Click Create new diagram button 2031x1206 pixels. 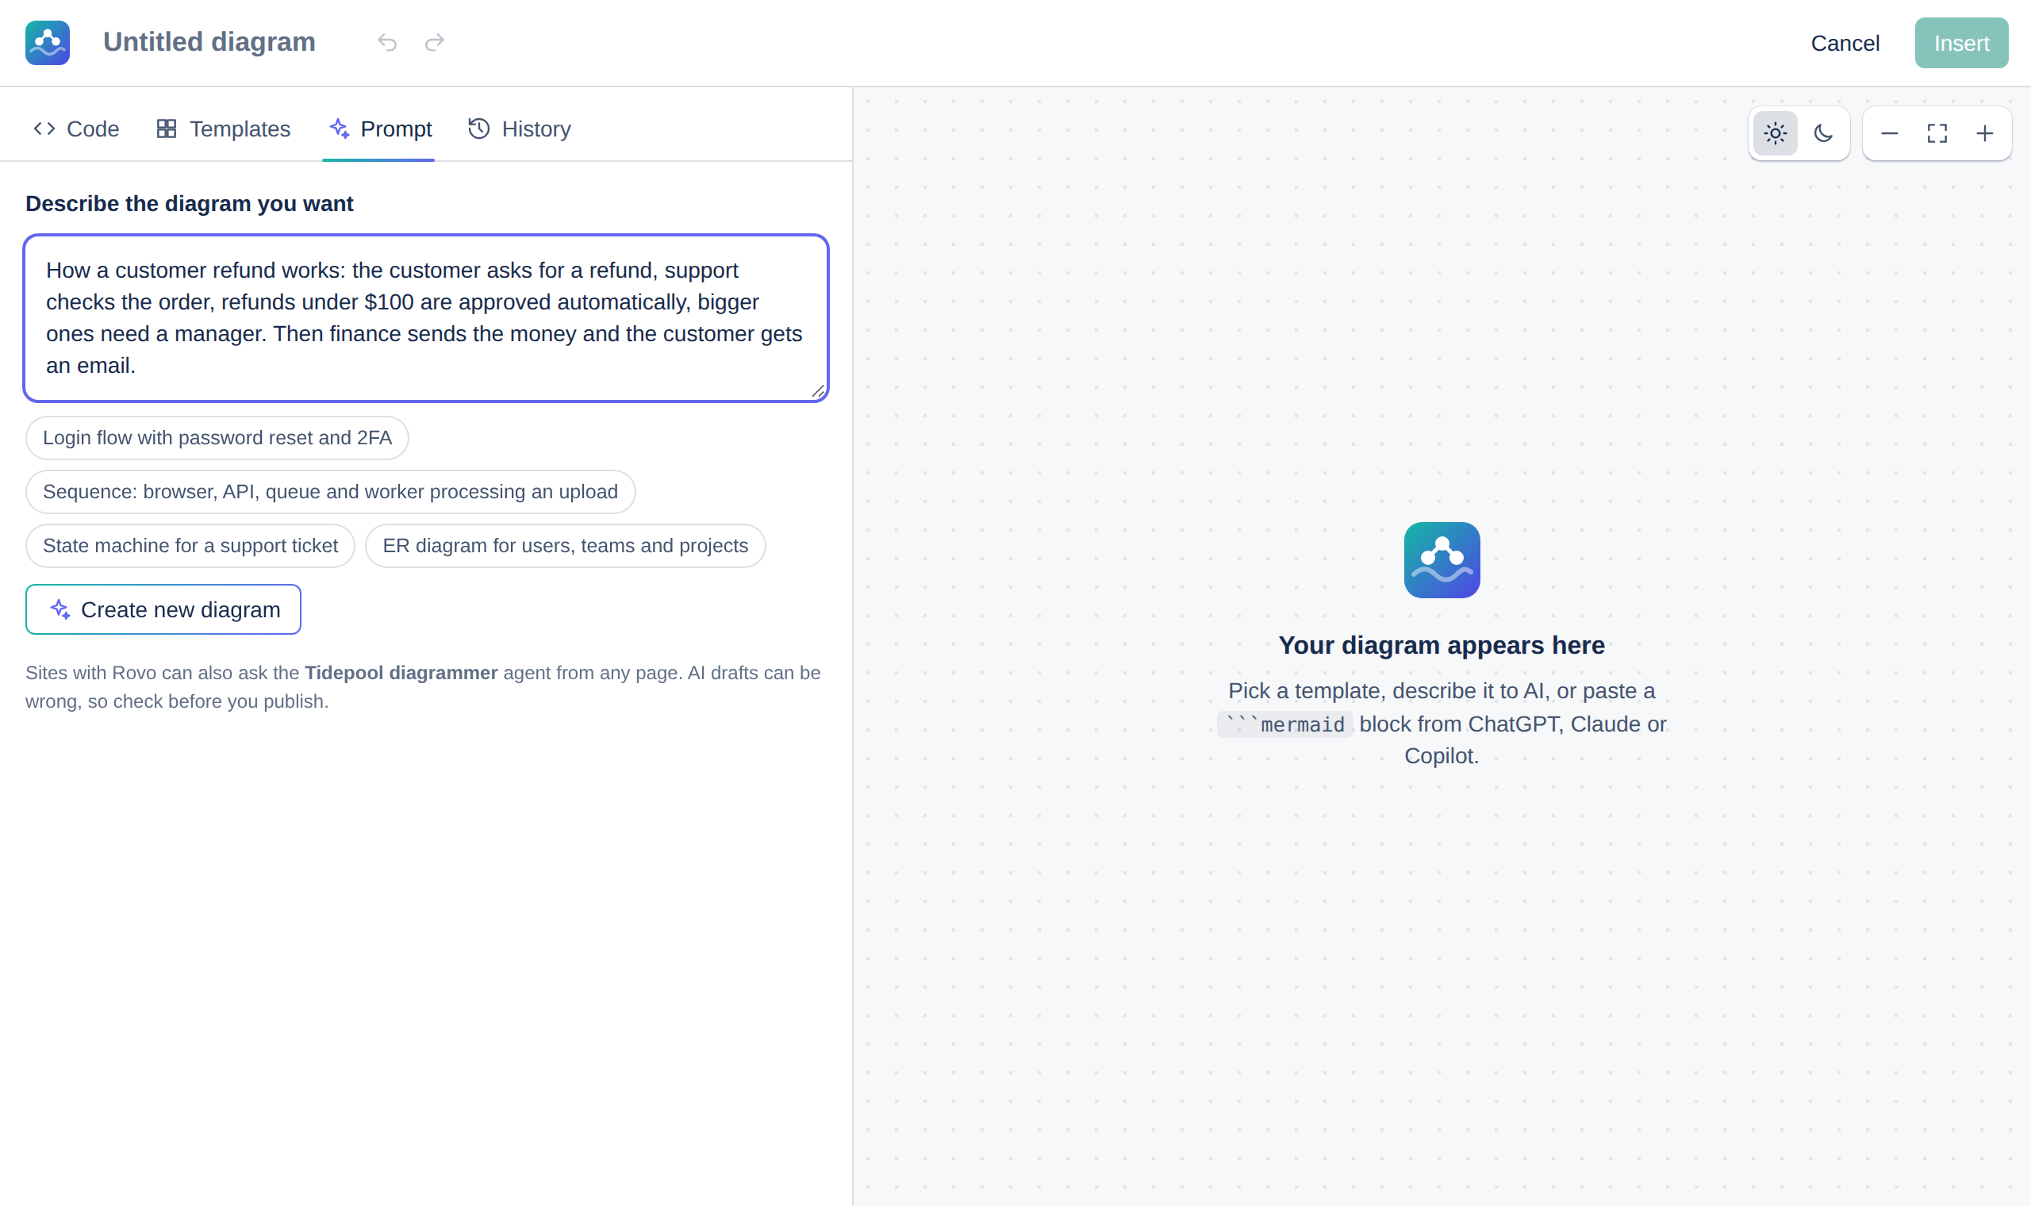coord(163,609)
